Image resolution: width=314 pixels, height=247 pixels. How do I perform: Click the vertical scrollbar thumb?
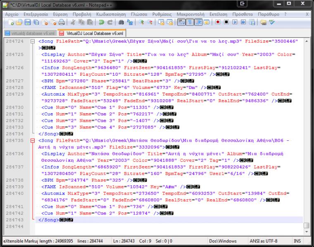(307, 226)
